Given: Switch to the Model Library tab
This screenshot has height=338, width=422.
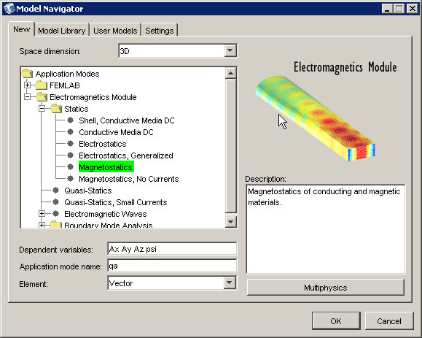Looking at the screenshot, I should coord(62,31).
